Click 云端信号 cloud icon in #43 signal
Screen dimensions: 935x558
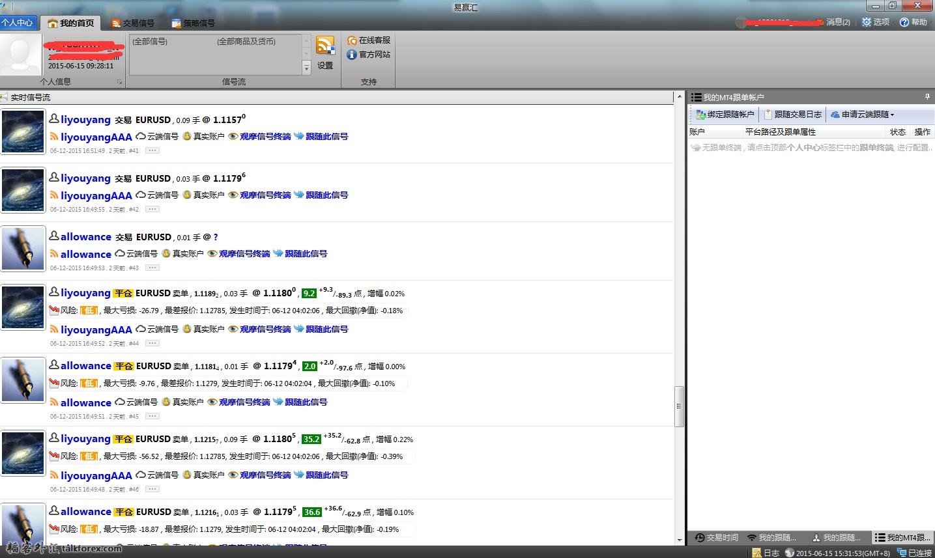click(x=120, y=254)
